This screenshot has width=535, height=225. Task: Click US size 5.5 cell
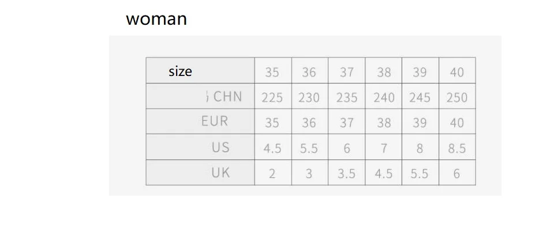309,148
